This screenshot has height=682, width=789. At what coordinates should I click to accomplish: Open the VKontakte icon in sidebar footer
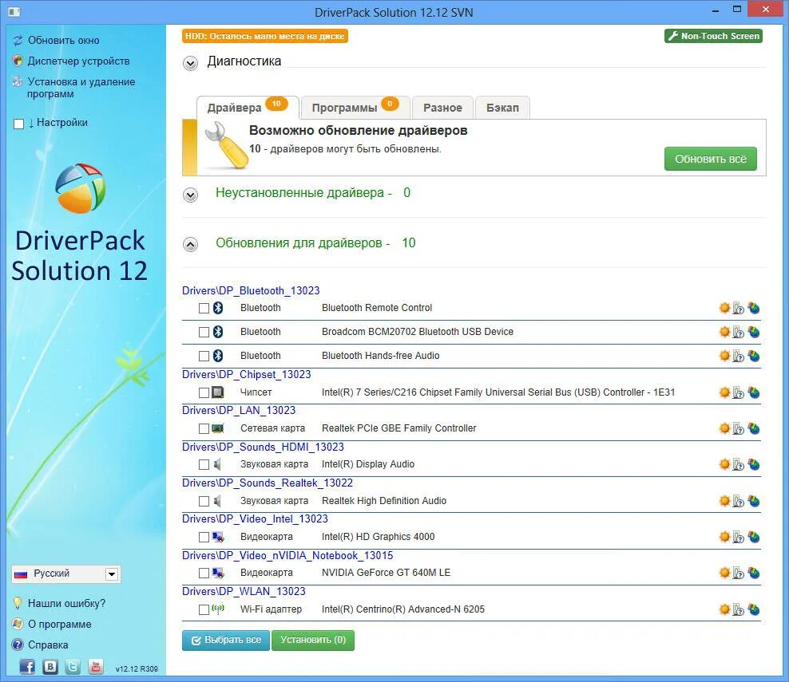[x=50, y=666]
